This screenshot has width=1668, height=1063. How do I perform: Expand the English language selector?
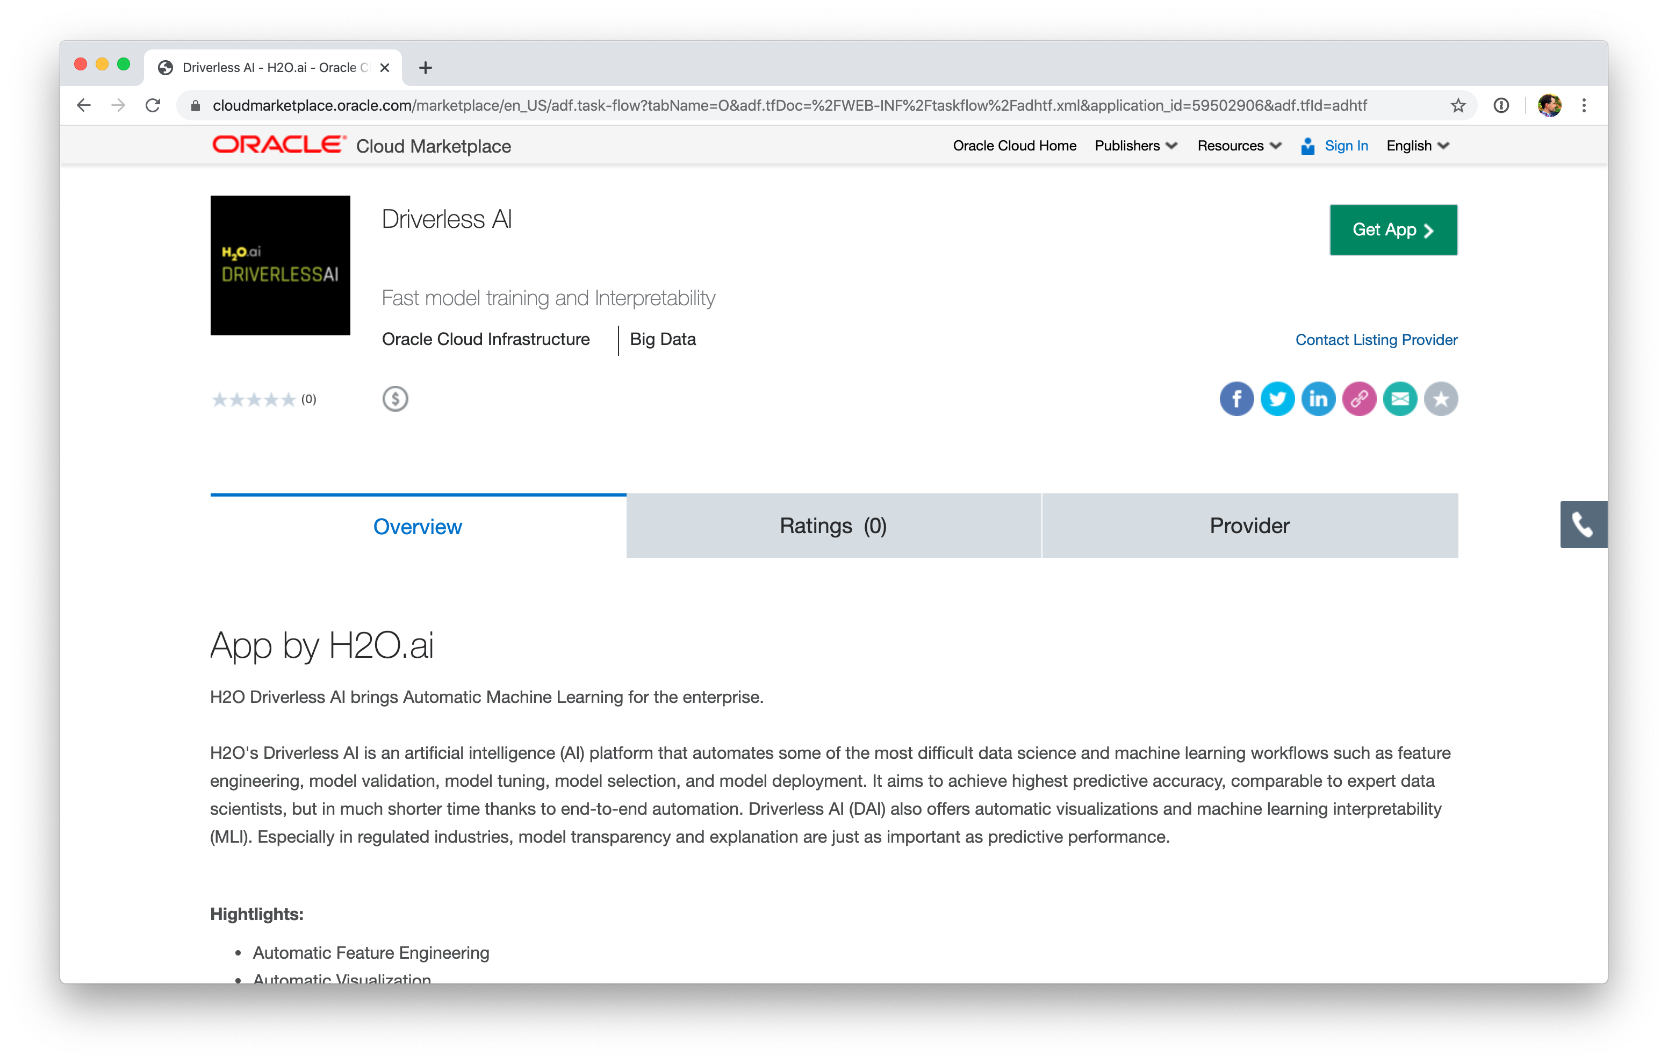coord(1417,146)
